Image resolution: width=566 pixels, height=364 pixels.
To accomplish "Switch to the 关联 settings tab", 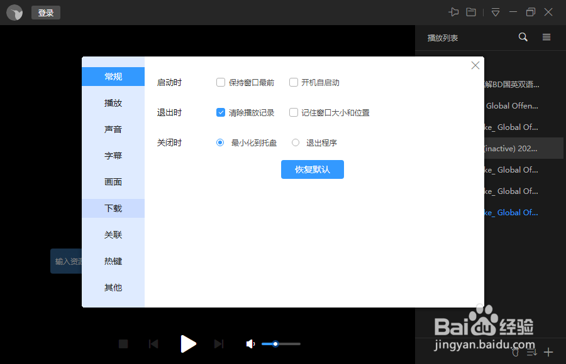I will (x=113, y=235).
